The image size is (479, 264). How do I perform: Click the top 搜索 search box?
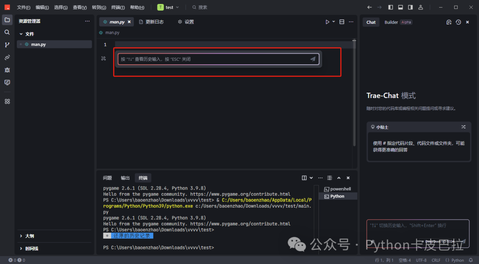(x=200, y=8)
